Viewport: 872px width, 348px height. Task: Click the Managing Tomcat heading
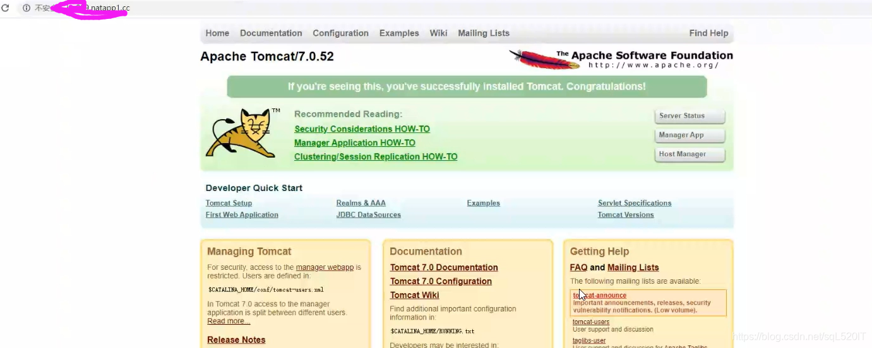click(249, 252)
